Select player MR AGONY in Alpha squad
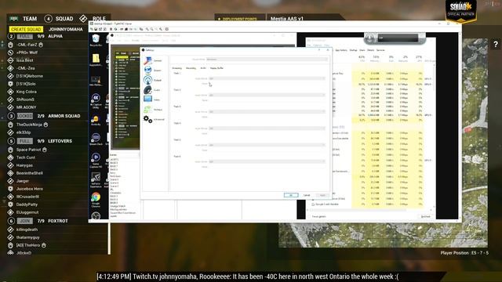The height and width of the screenshot is (282, 502). point(26,107)
